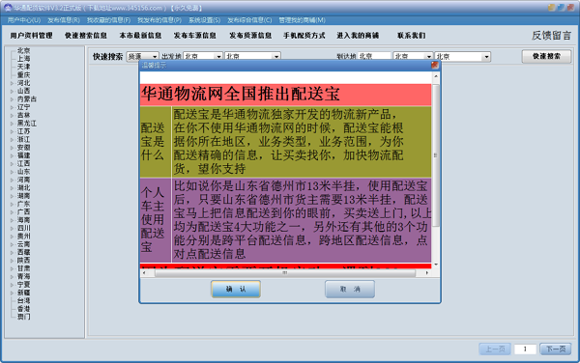Image resolution: width=580 pixels, height=363 pixels.
Task: Click 发布车源信息 in the toolbar
Action: tap(195, 36)
